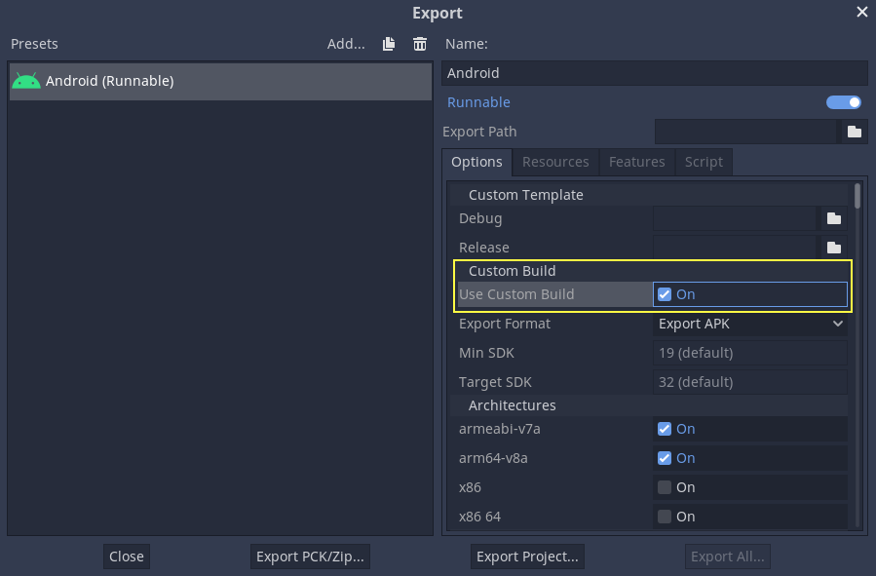Open the Features tab

[636, 162]
